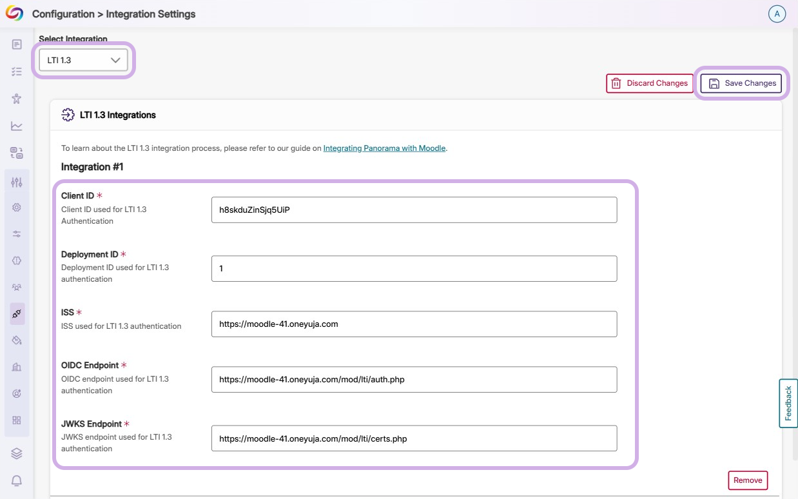The height and width of the screenshot is (499, 798).
Task: Click the Discard Changes button
Action: pyautogui.click(x=650, y=83)
